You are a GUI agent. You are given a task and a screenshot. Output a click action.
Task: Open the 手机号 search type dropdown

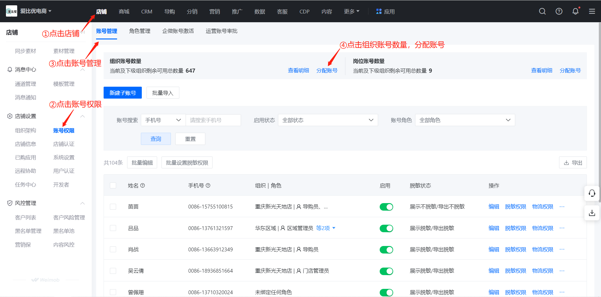pos(163,120)
